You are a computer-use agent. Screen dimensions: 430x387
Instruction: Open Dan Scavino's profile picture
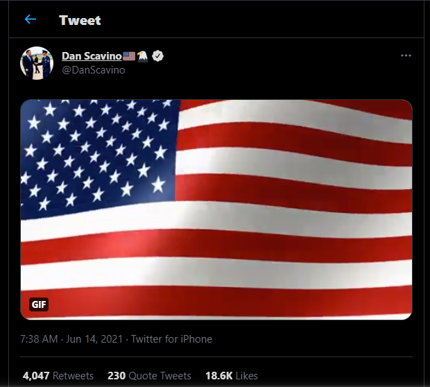point(37,63)
